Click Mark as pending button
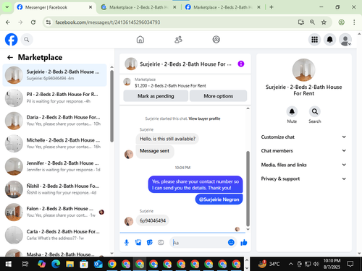362x271 pixels. [156, 96]
